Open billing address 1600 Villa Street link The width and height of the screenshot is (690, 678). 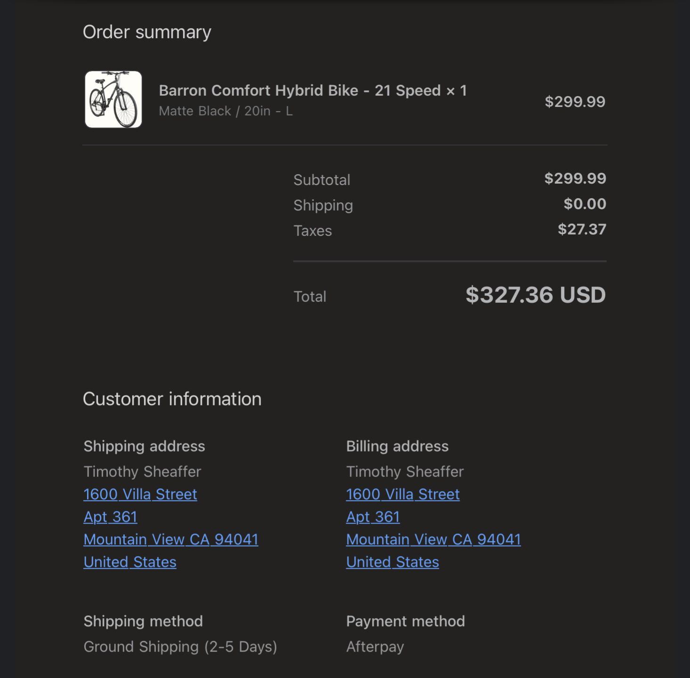pyautogui.click(x=403, y=494)
